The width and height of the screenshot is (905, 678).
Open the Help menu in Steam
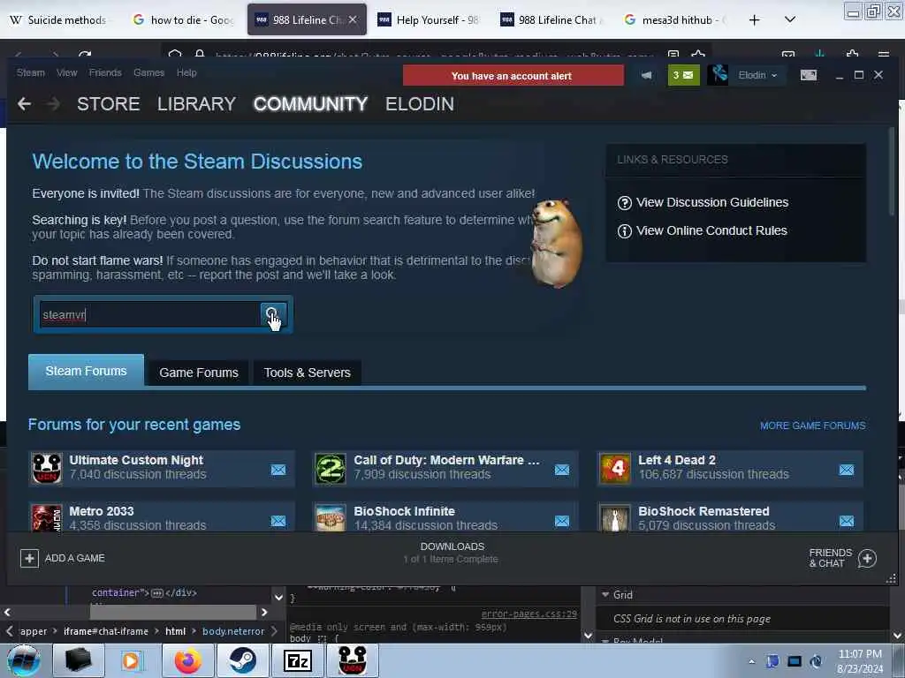point(186,72)
